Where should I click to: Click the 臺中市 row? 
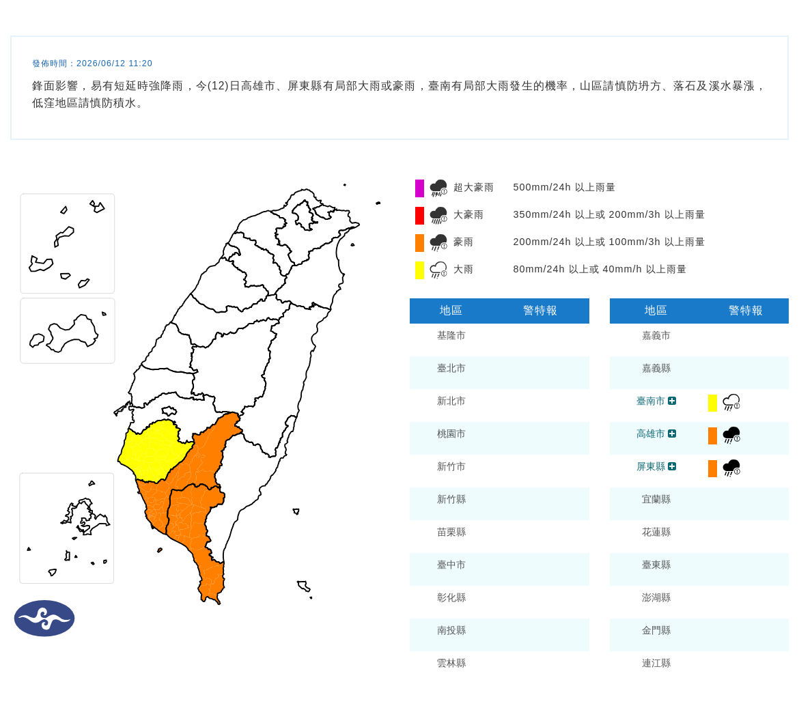499,569
